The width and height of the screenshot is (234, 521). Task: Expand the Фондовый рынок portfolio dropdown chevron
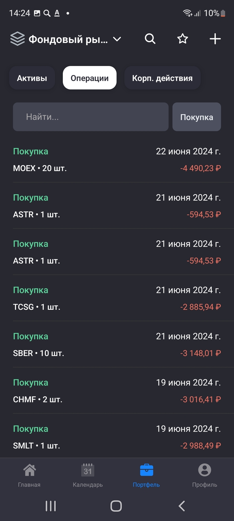coord(117,39)
